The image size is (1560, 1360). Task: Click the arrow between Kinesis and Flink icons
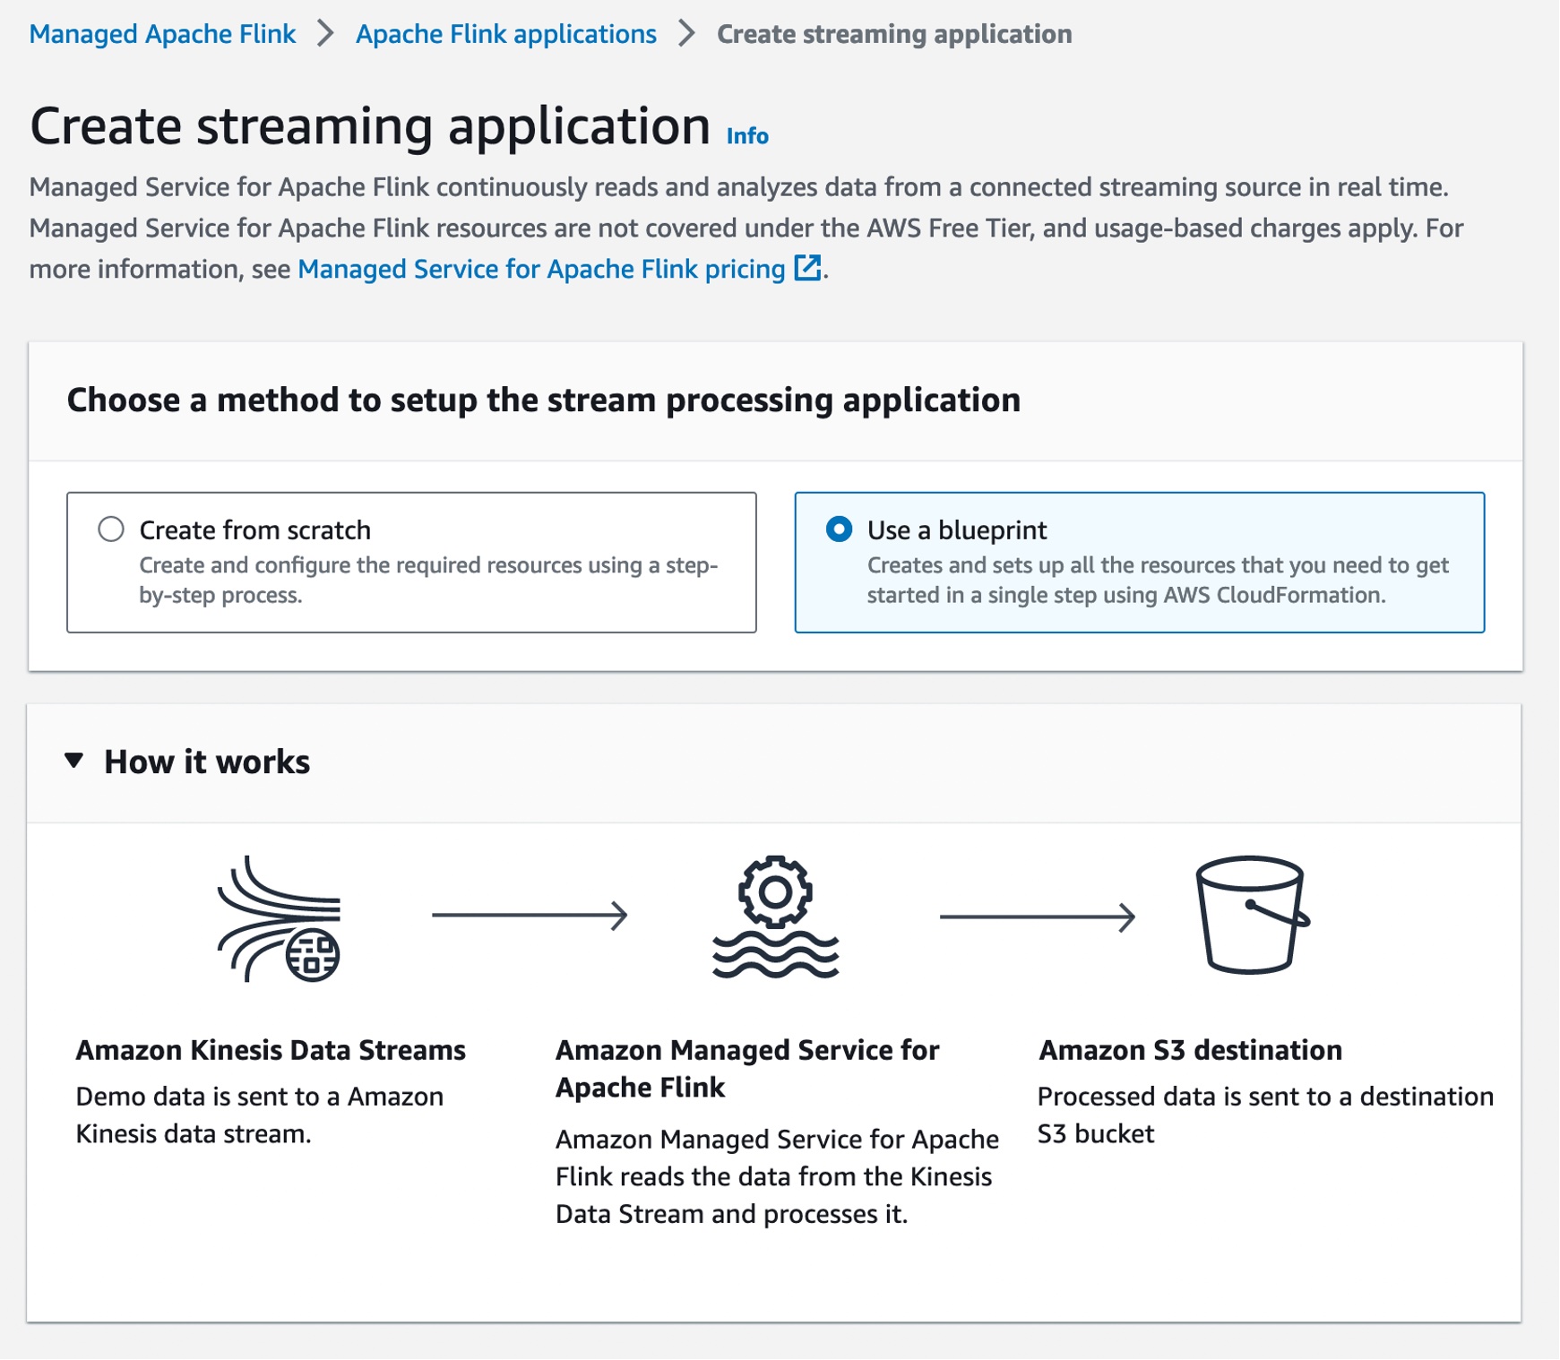[x=530, y=916]
